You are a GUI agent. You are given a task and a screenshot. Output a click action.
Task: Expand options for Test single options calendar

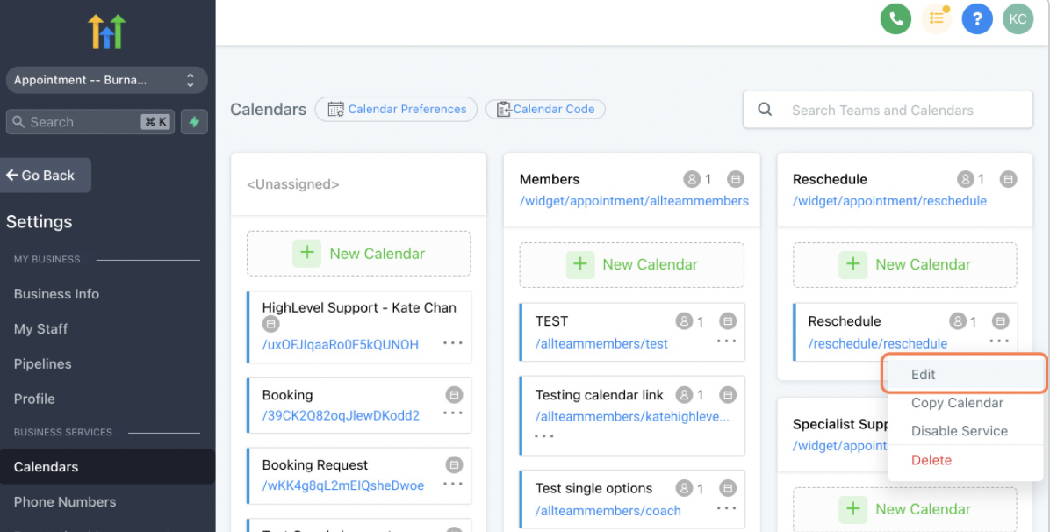pos(726,507)
